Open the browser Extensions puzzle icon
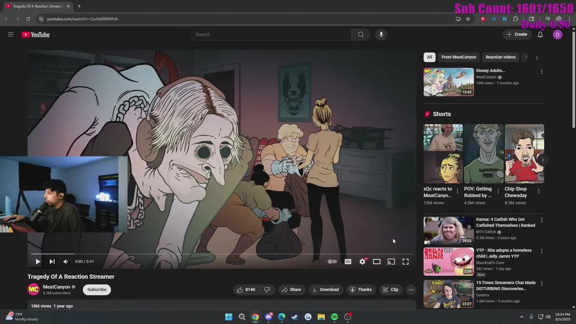This screenshot has width=576, height=324. [x=516, y=19]
